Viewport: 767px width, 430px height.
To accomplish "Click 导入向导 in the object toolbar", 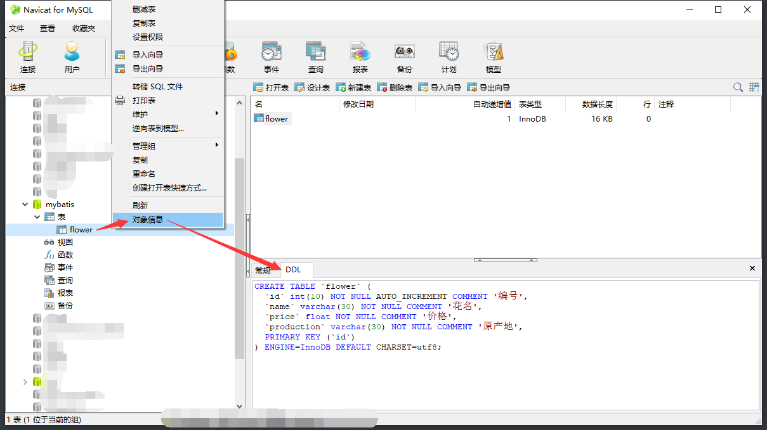I will click(440, 87).
